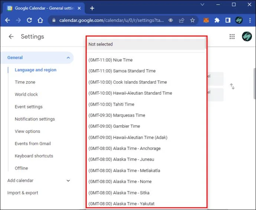Click the settings page vertical scrollbar

coord(255,83)
